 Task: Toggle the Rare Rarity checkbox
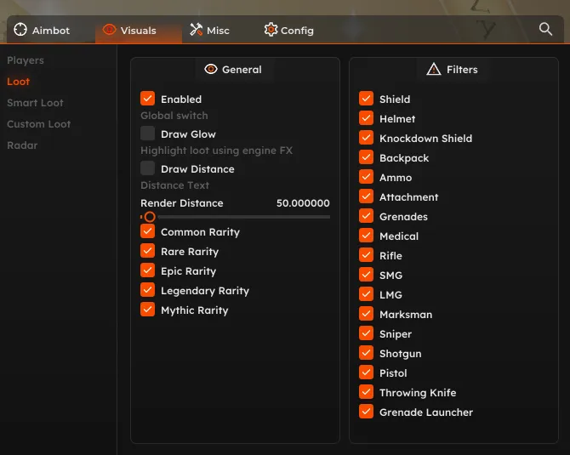[147, 251]
